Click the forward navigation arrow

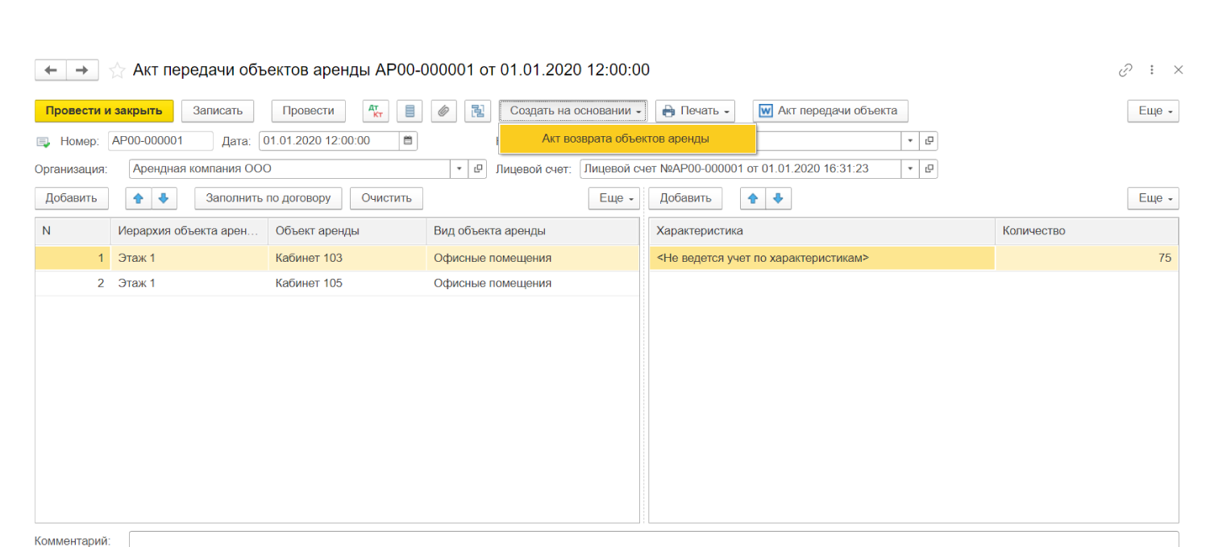[x=81, y=71]
